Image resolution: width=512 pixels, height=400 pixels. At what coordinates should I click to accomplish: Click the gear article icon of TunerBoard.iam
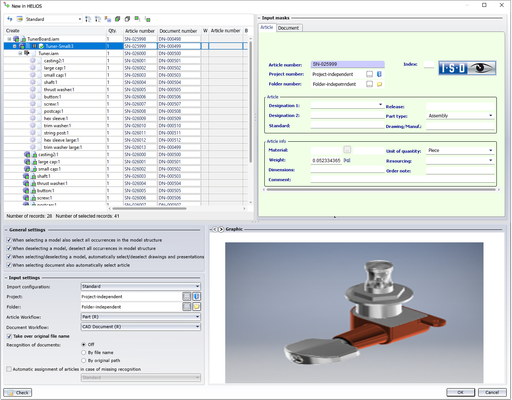[x=16, y=39]
